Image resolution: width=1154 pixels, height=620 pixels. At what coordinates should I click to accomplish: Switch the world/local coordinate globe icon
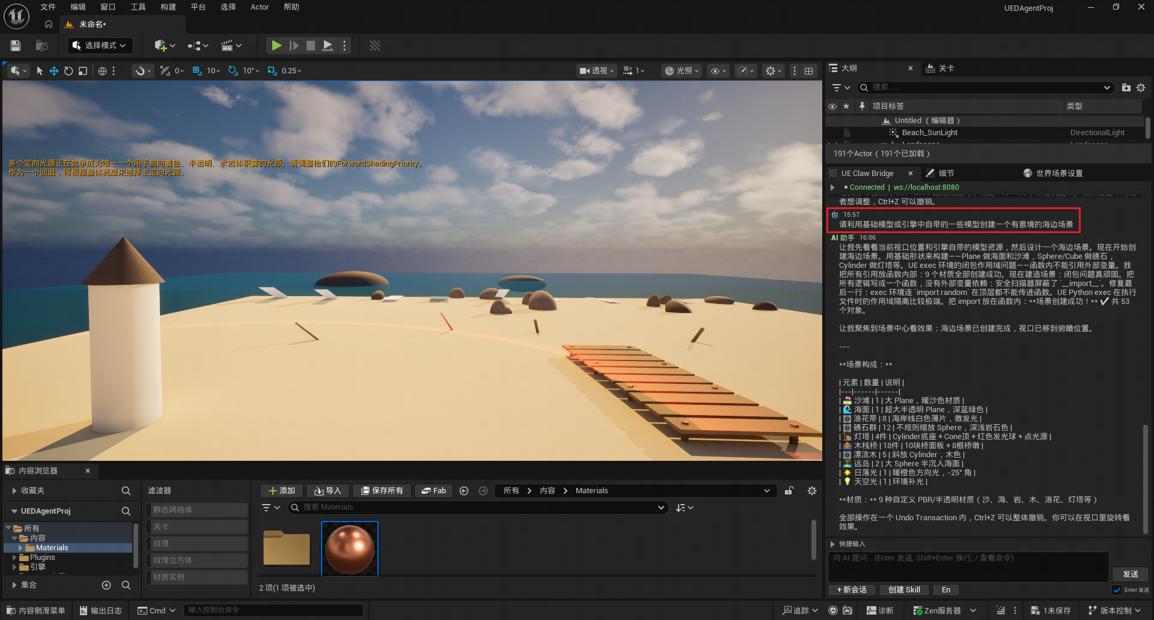click(102, 71)
